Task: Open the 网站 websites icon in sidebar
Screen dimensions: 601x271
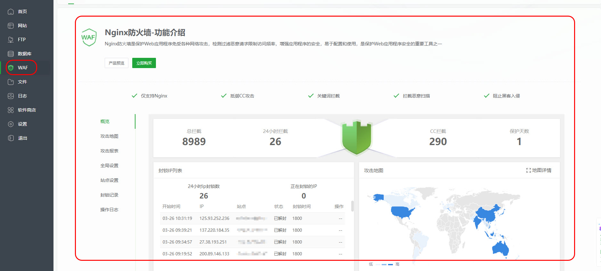Action: click(x=11, y=26)
